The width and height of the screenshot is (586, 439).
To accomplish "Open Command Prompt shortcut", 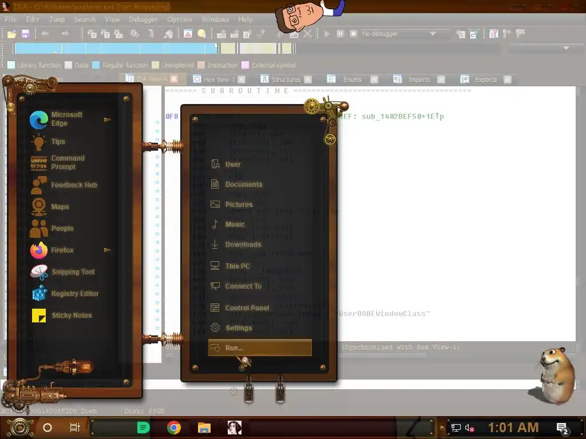I will coord(69,163).
